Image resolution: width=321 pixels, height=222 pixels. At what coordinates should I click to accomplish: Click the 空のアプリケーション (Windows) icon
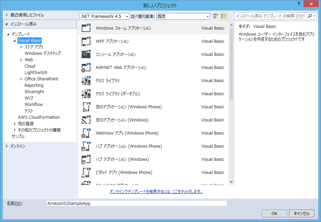click(86, 120)
